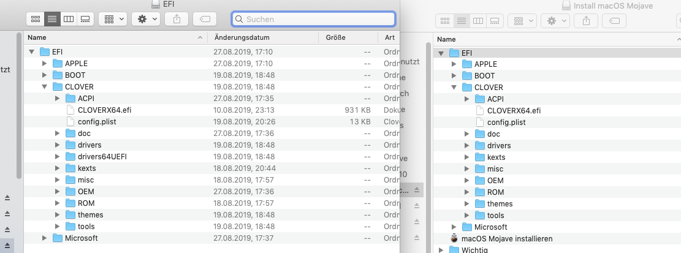This screenshot has height=253, width=681.
Task: Expand drivers64UEFI folder
Action: [58, 156]
